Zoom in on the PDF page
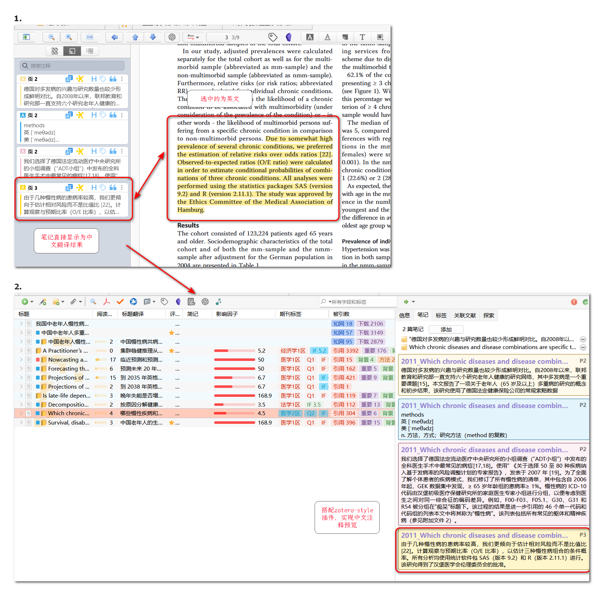Viewport: 604px width, 596px height. click(69, 37)
